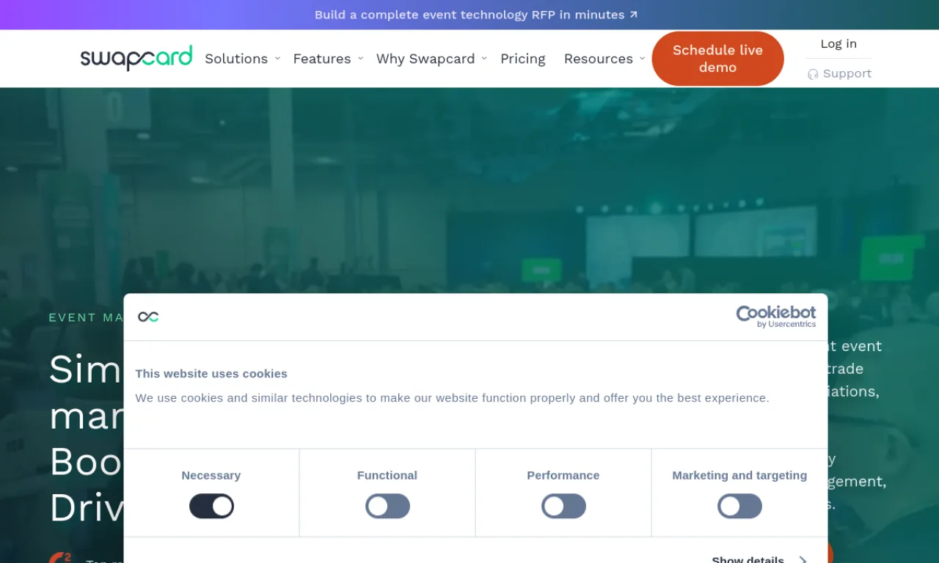
Task: Open the Resources menu
Action: [x=599, y=59]
